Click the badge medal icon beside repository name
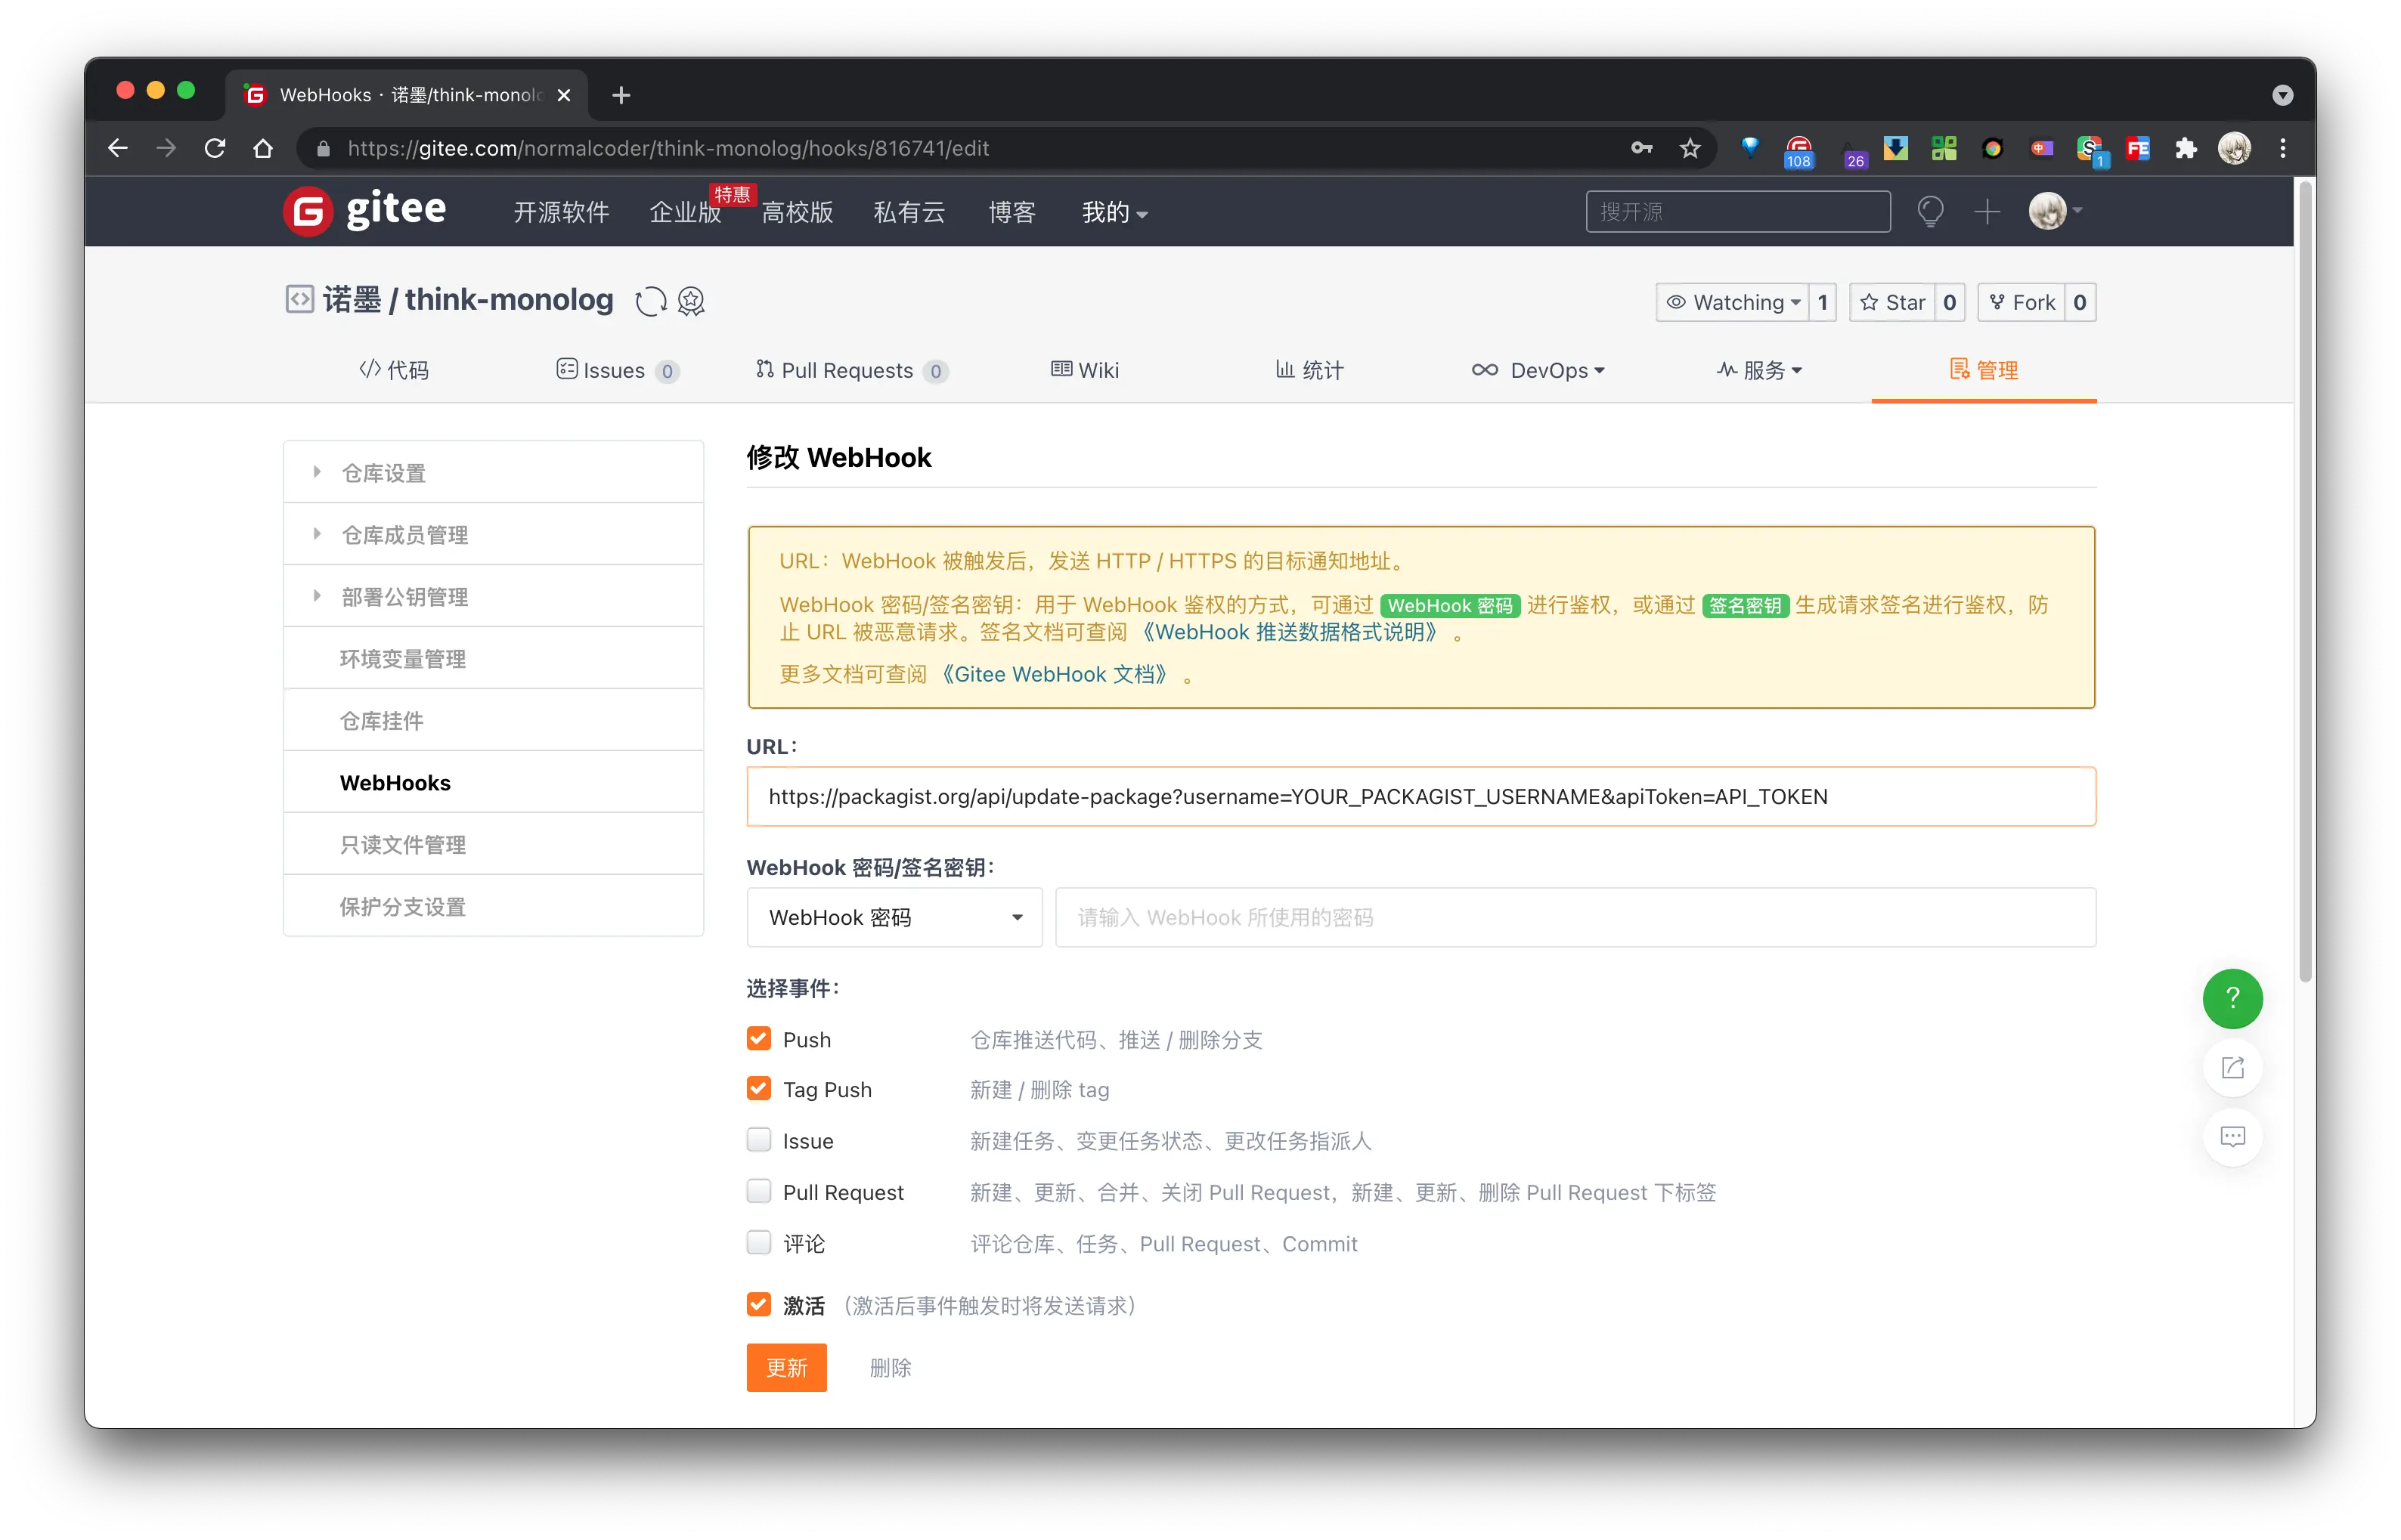This screenshot has width=2401, height=1540. point(690,300)
